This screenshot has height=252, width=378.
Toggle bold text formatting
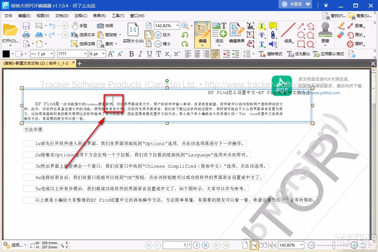(x=131, y=54)
